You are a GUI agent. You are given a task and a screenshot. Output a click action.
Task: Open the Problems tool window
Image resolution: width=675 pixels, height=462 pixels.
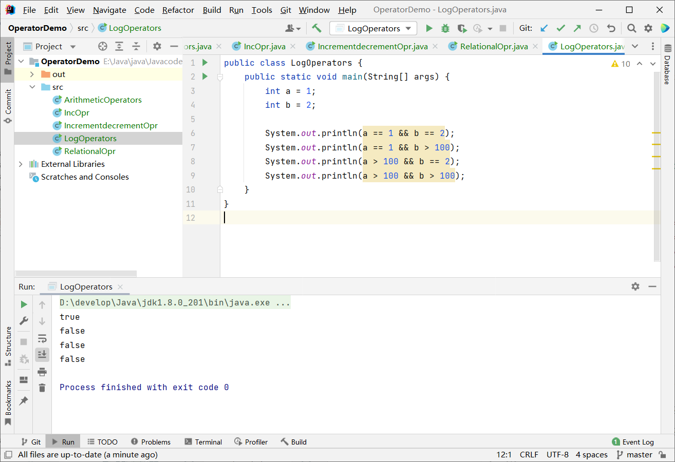coord(151,441)
